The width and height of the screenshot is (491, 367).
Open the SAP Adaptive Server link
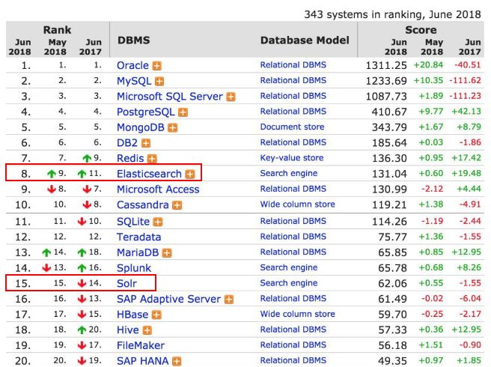tap(169, 299)
